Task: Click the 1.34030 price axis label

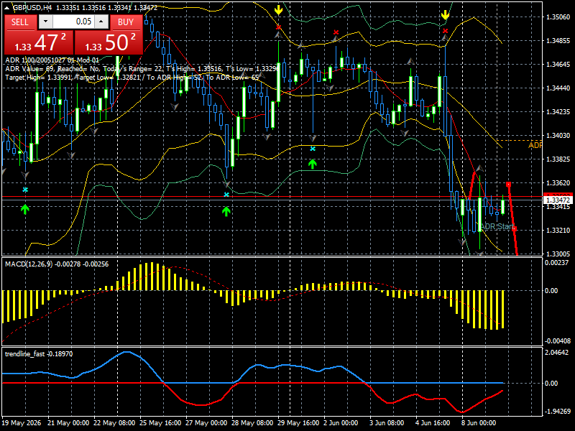Action: pyautogui.click(x=558, y=136)
